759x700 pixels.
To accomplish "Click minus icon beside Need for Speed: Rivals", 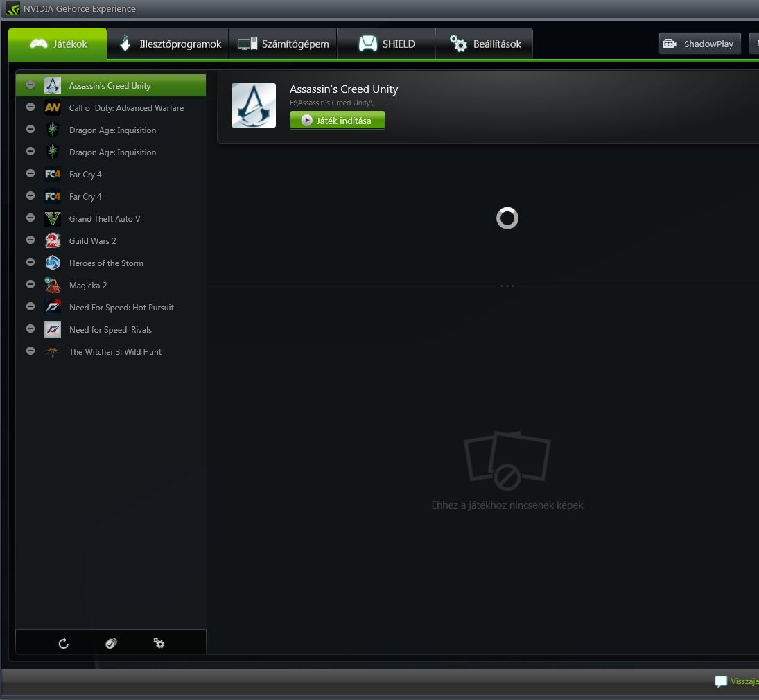I will (x=30, y=329).
